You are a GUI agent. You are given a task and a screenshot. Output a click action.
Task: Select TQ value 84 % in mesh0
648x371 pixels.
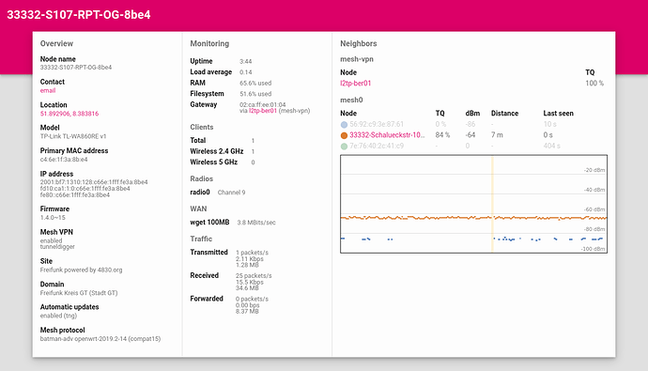click(x=442, y=135)
